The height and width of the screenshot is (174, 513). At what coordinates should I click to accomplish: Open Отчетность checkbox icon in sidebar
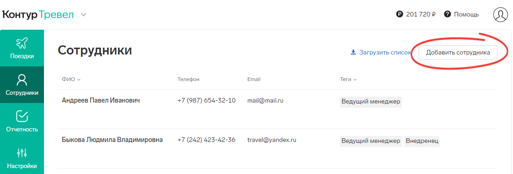click(22, 116)
